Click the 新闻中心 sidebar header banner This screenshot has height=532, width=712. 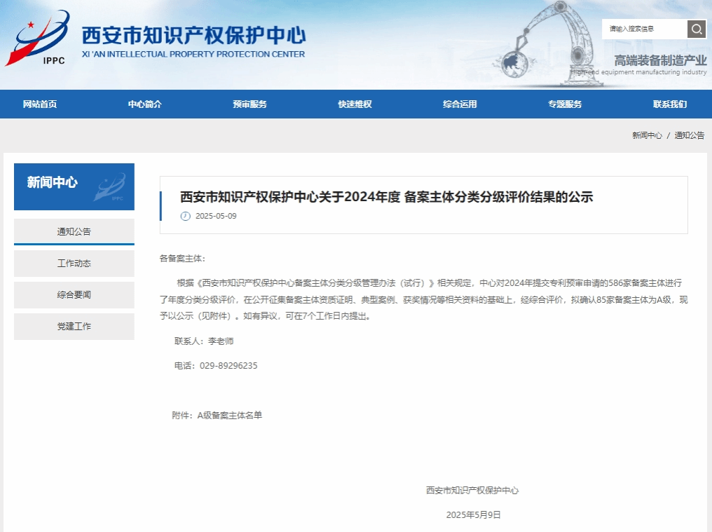[74, 186]
